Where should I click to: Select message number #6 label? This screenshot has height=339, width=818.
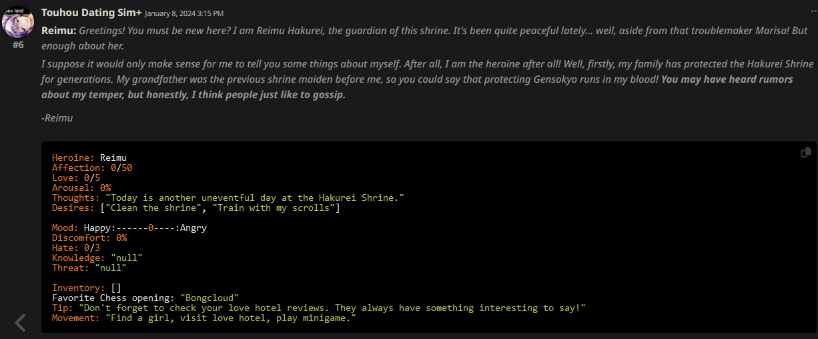coord(18,45)
